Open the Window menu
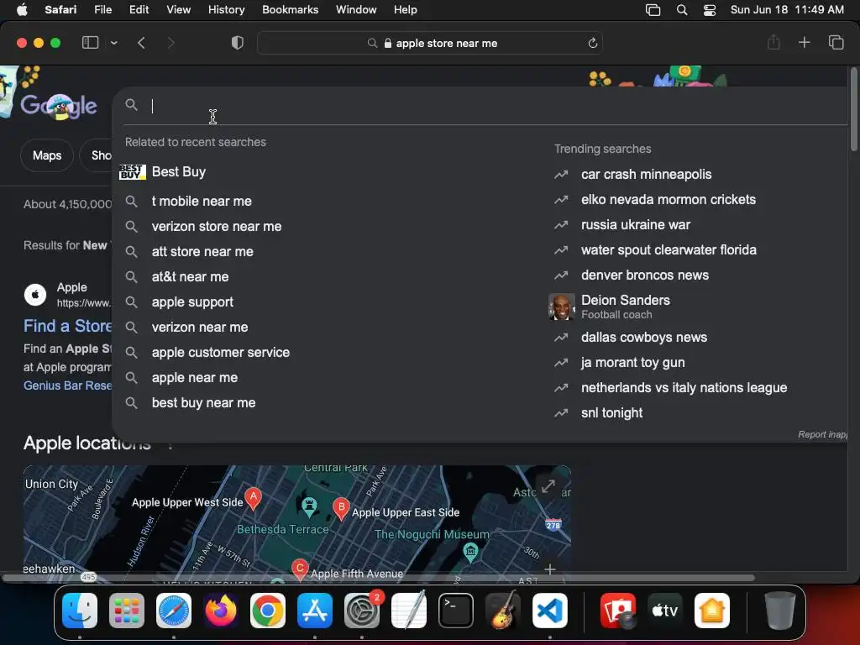Image resolution: width=860 pixels, height=645 pixels. pos(356,10)
